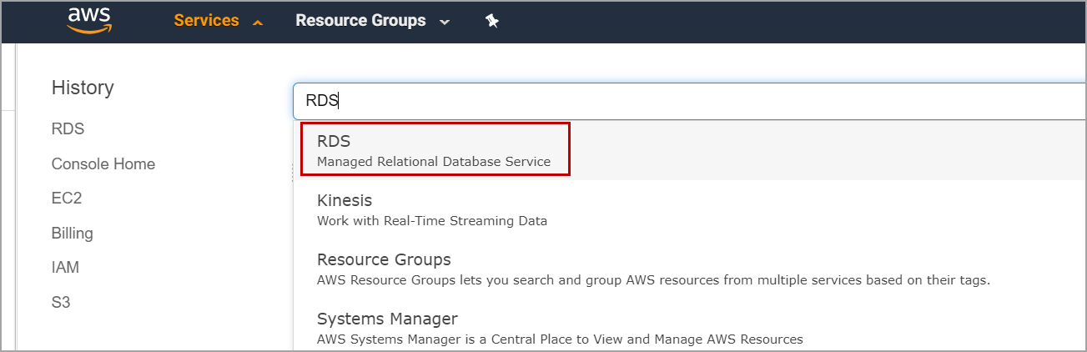
Task: Collapse the Services menu via its arrow
Action: point(258,23)
